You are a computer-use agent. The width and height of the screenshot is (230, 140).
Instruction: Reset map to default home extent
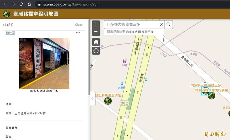[96, 42]
